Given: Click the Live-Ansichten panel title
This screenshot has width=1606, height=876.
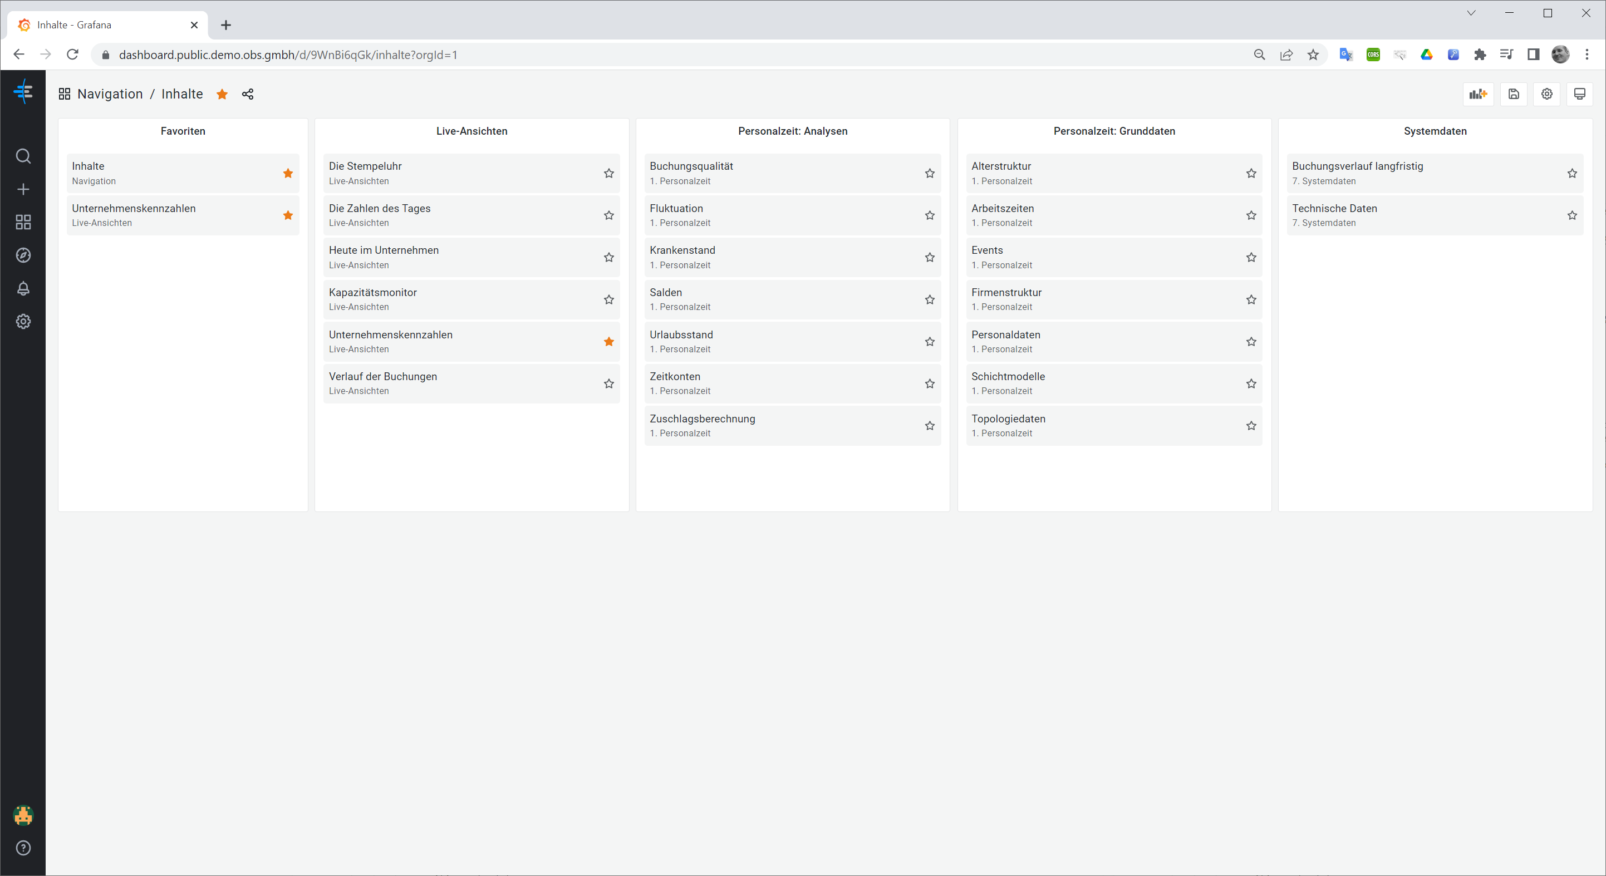Looking at the screenshot, I should [x=472, y=131].
